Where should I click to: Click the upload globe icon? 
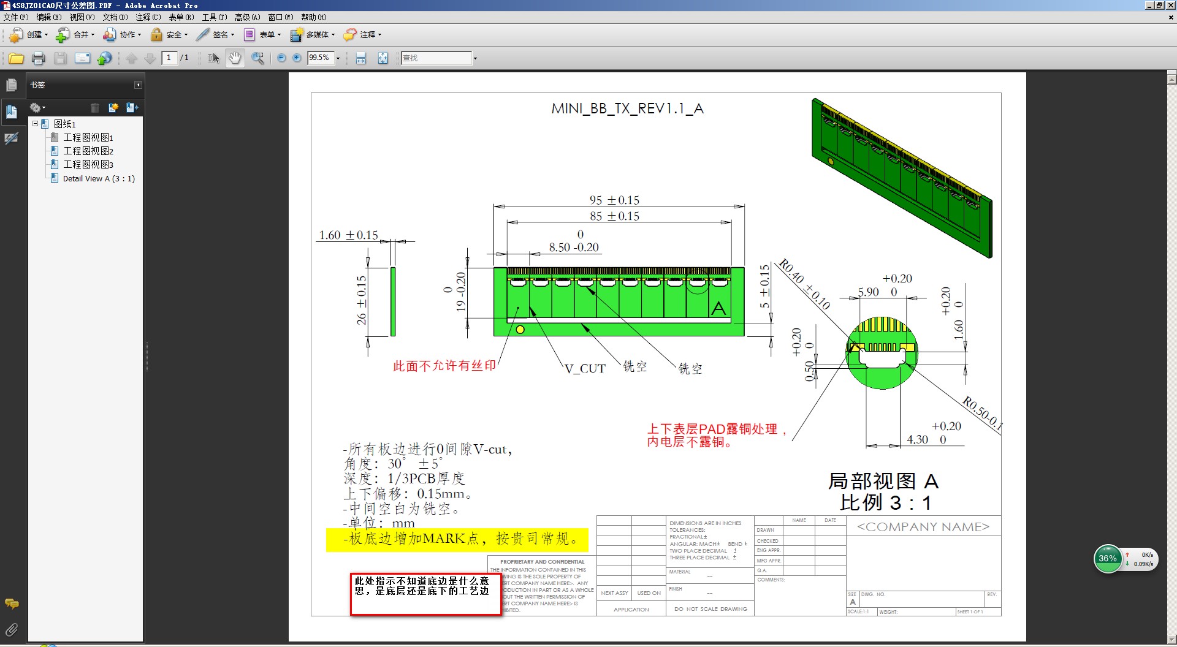(x=105, y=58)
